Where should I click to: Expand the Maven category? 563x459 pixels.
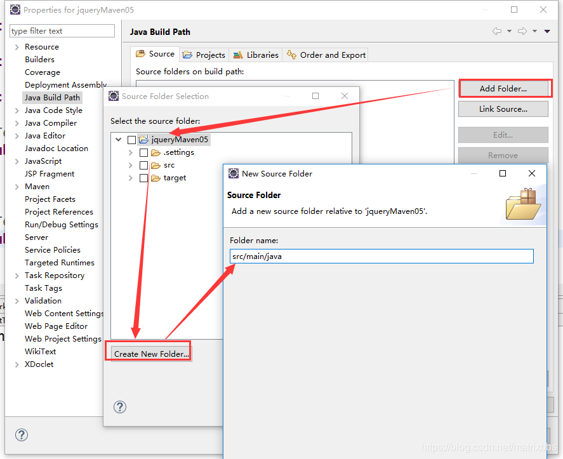(17, 187)
